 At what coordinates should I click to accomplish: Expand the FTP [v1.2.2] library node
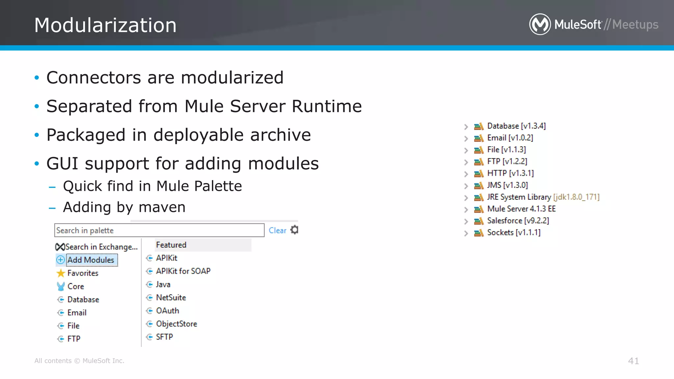(466, 162)
